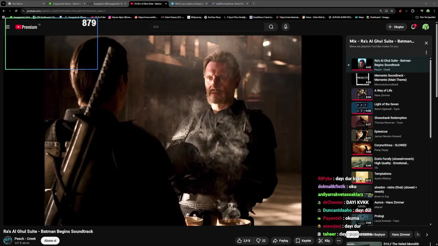438x246 pixels.
Task: Switch to Watch cavs açıklama tab
Action: click(x=189, y=3)
